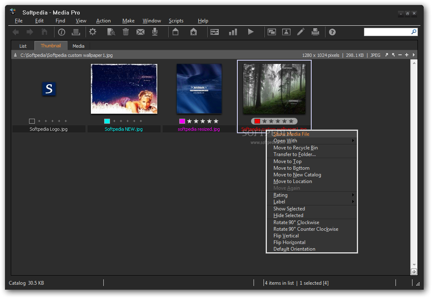Image resolution: width=432 pixels, height=298 pixels.
Task: Click the Forward arrow toolbar icon
Action: point(29,32)
